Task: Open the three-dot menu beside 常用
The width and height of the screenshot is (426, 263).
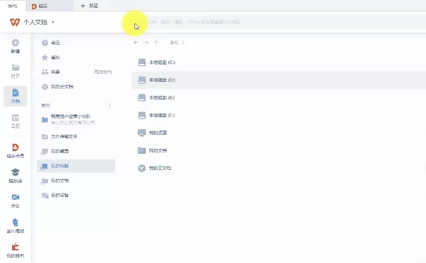Action: 110,105
